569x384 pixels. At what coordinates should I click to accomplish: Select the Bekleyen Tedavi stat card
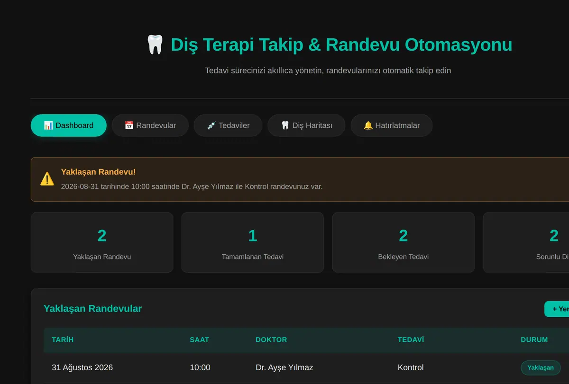click(404, 242)
